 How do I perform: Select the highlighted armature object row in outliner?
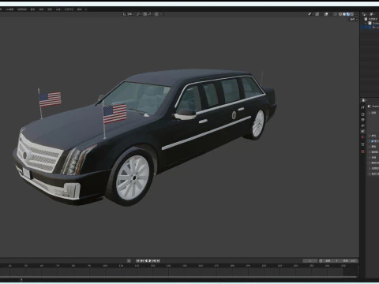[x=370, y=27]
